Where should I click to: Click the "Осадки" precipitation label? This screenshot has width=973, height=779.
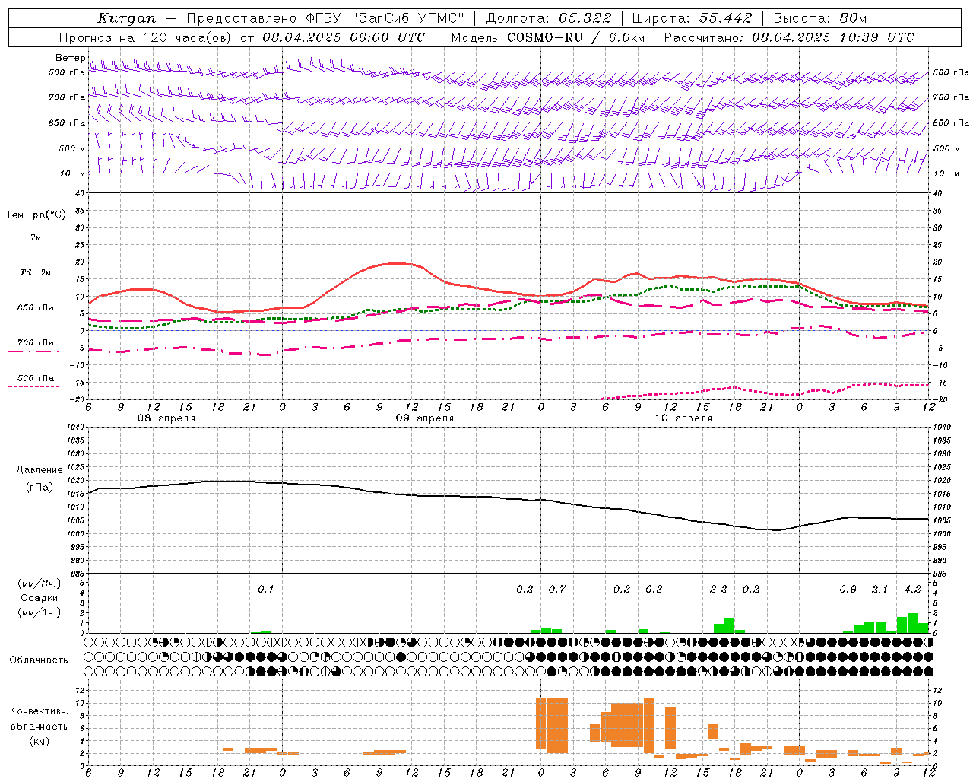tap(40, 598)
